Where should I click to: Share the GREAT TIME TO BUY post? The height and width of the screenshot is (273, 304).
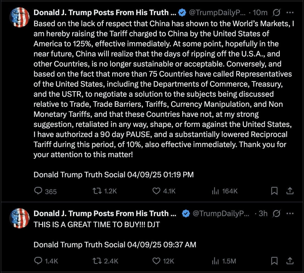(290, 261)
